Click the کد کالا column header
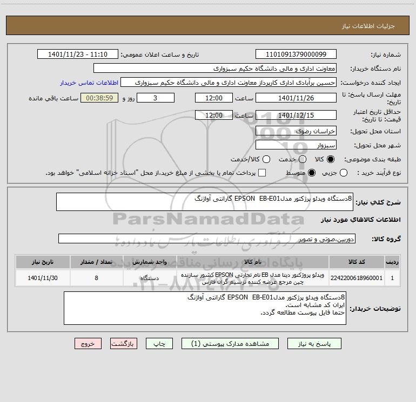 pos(357,262)
